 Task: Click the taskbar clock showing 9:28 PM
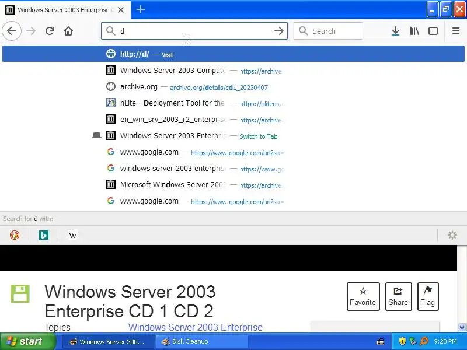pos(445,341)
